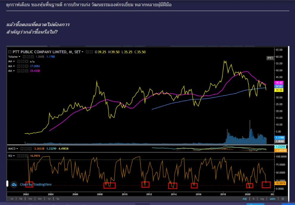Open RSI settings gear
This screenshot has height=205, width=295.
point(23,156)
